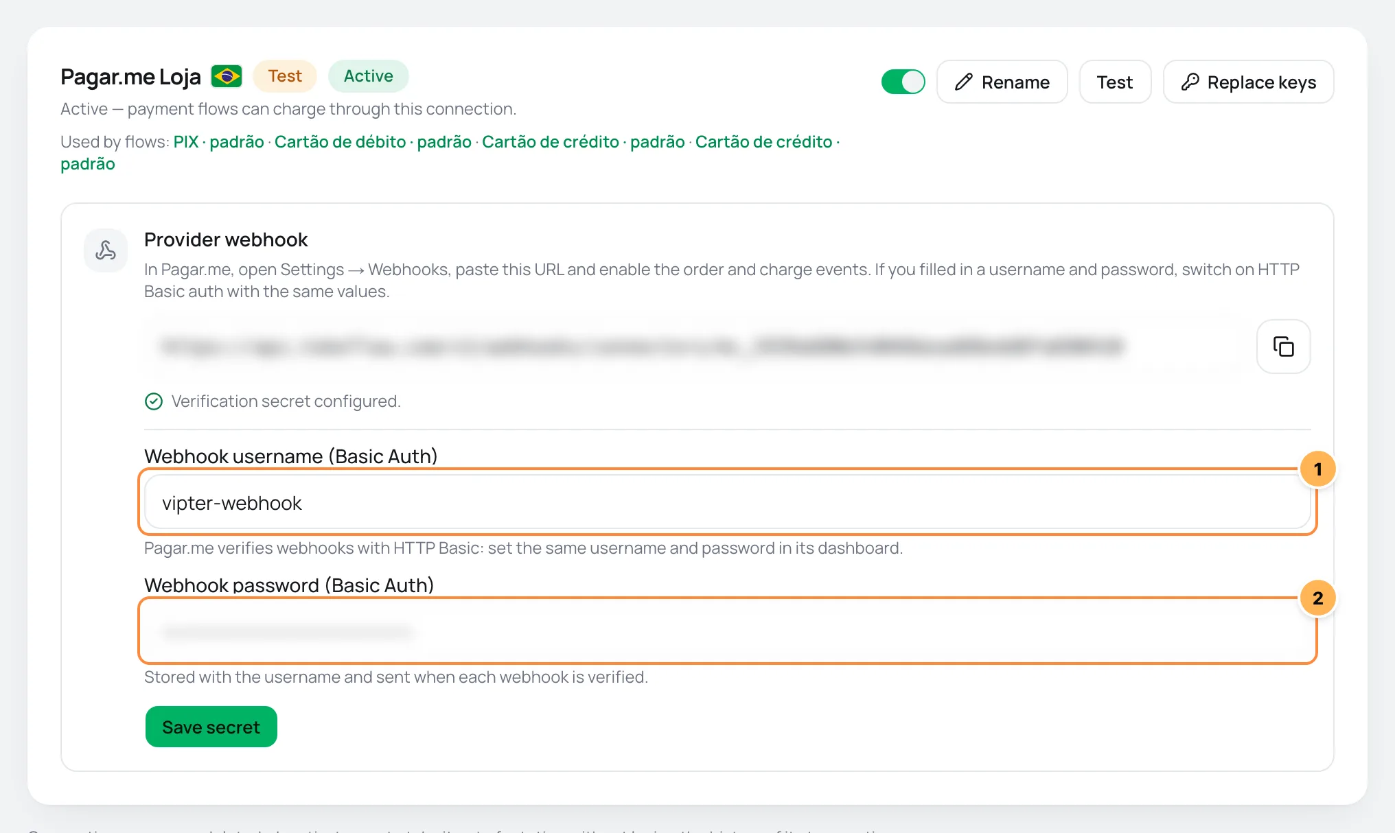
Task: Click 'Stored with the username' helper text
Action: point(396,677)
